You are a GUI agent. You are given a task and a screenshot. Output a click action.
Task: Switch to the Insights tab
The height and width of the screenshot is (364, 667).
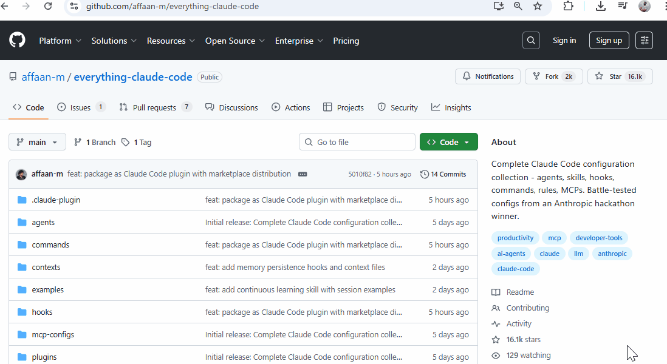pyautogui.click(x=451, y=107)
